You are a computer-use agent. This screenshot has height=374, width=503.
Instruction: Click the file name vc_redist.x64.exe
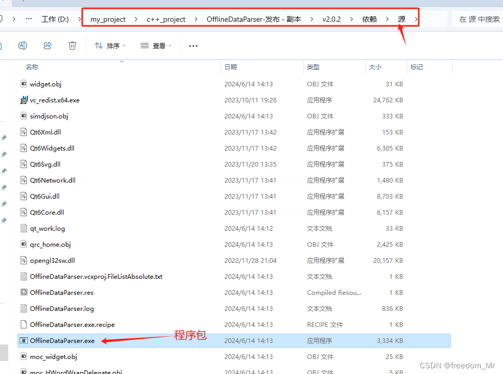(54, 100)
